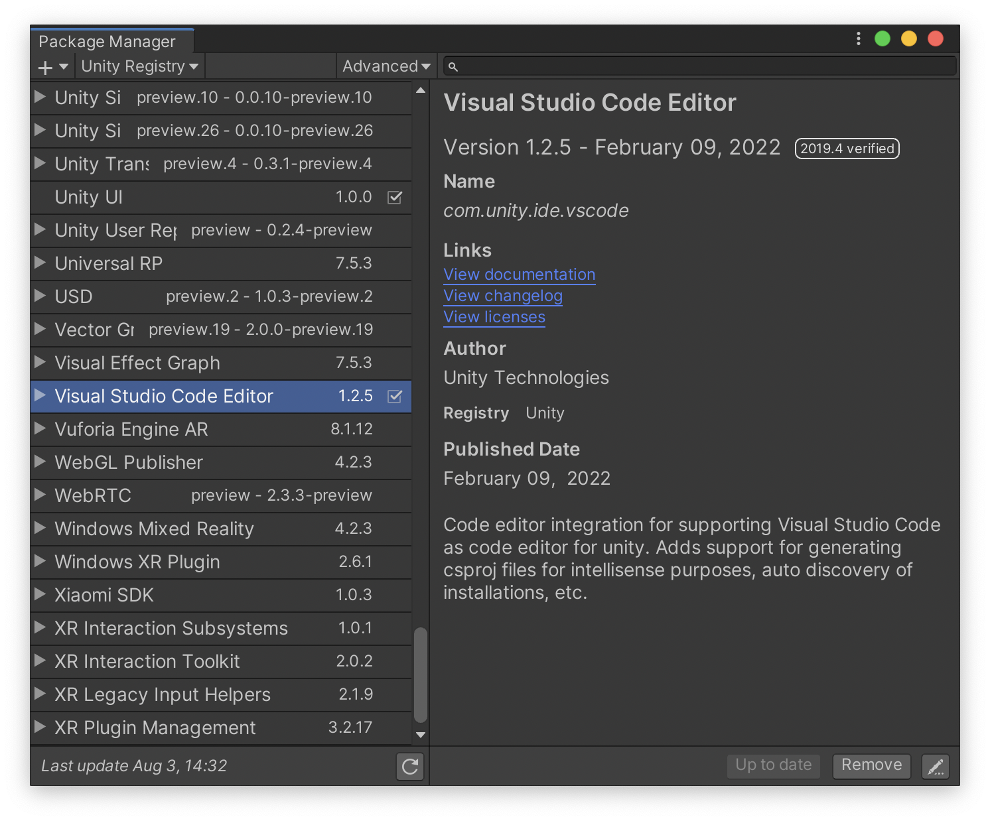Select the XR Interaction Subsystems package

[x=221, y=629]
